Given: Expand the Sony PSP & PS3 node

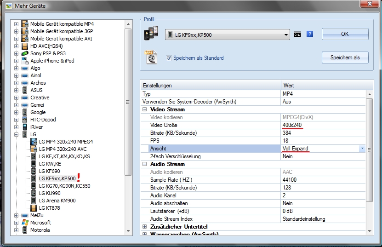Looking at the screenshot, I should pyautogui.click(x=16, y=53).
